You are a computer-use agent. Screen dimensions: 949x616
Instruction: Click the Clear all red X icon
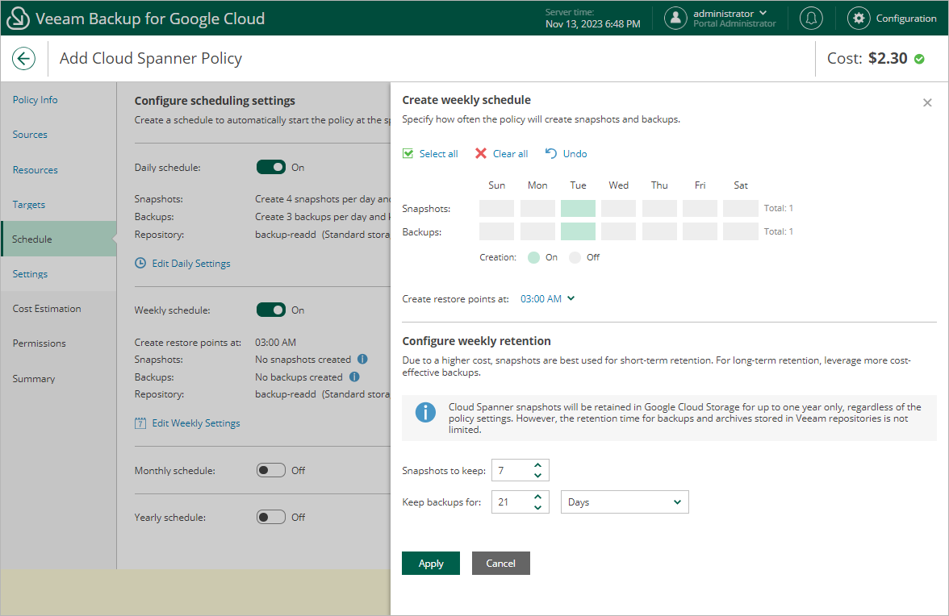pos(481,154)
